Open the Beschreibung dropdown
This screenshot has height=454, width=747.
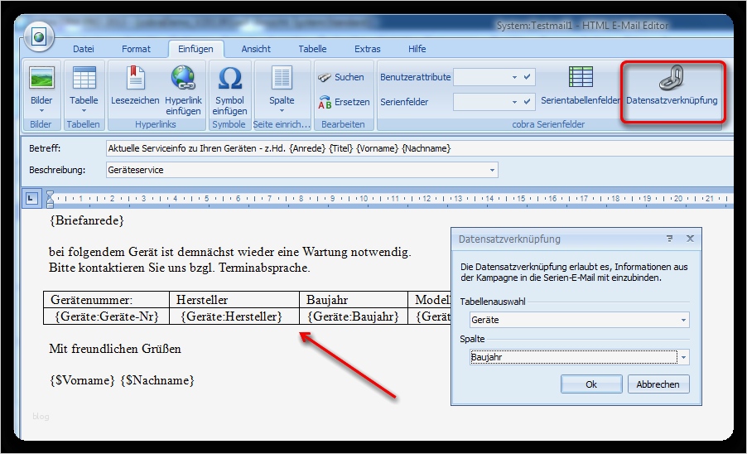click(x=492, y=170)
